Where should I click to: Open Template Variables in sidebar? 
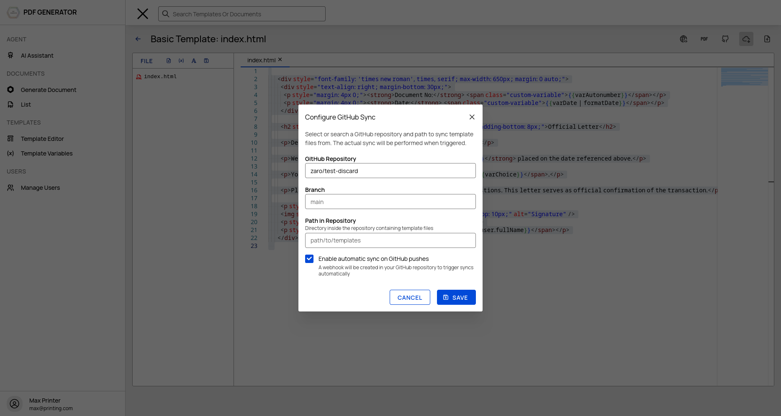point(46,153)
